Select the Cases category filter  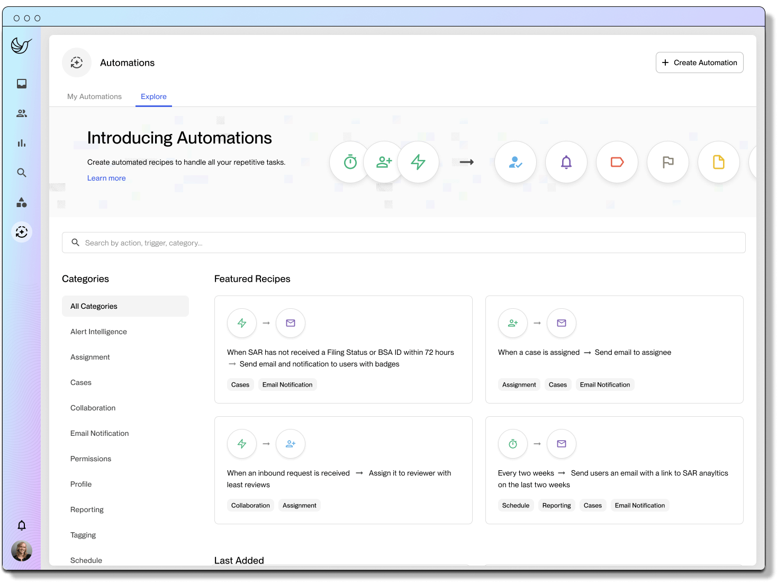[x=81, y=382]
